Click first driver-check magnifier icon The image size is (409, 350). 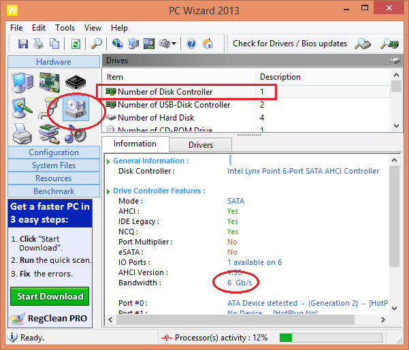pyautogui.click(x=363, y=44)
